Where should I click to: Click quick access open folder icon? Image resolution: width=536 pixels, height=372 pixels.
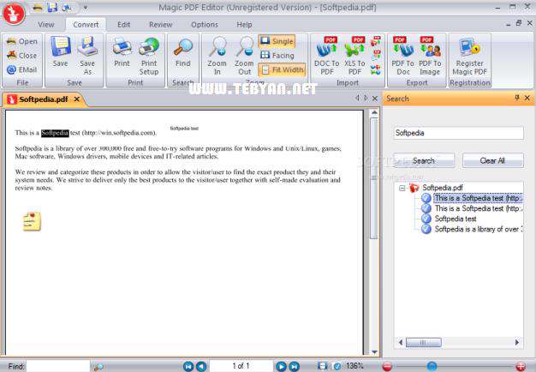38,8
